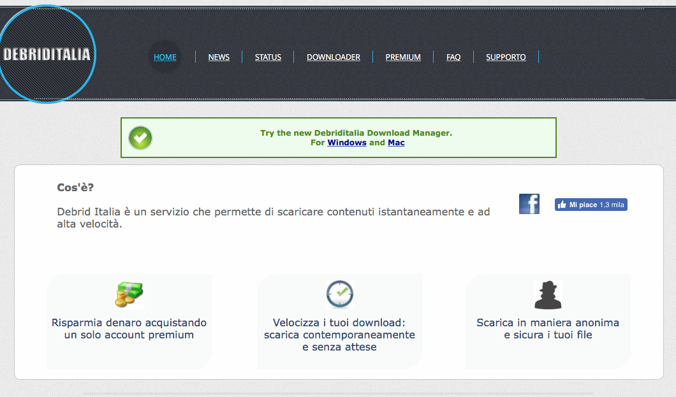This screenshot has width=676, height=397.
Task: Click 'Try the new Debriditalia Download Manager' text
Action: (356, 133)
